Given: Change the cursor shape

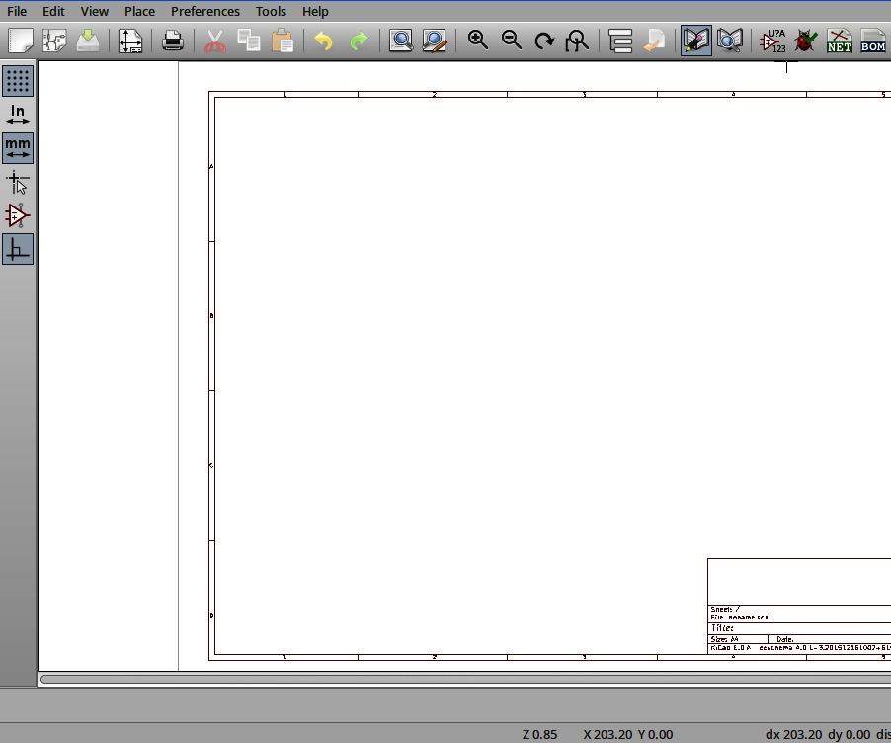Looking at the screenshot, I should 18,183.
